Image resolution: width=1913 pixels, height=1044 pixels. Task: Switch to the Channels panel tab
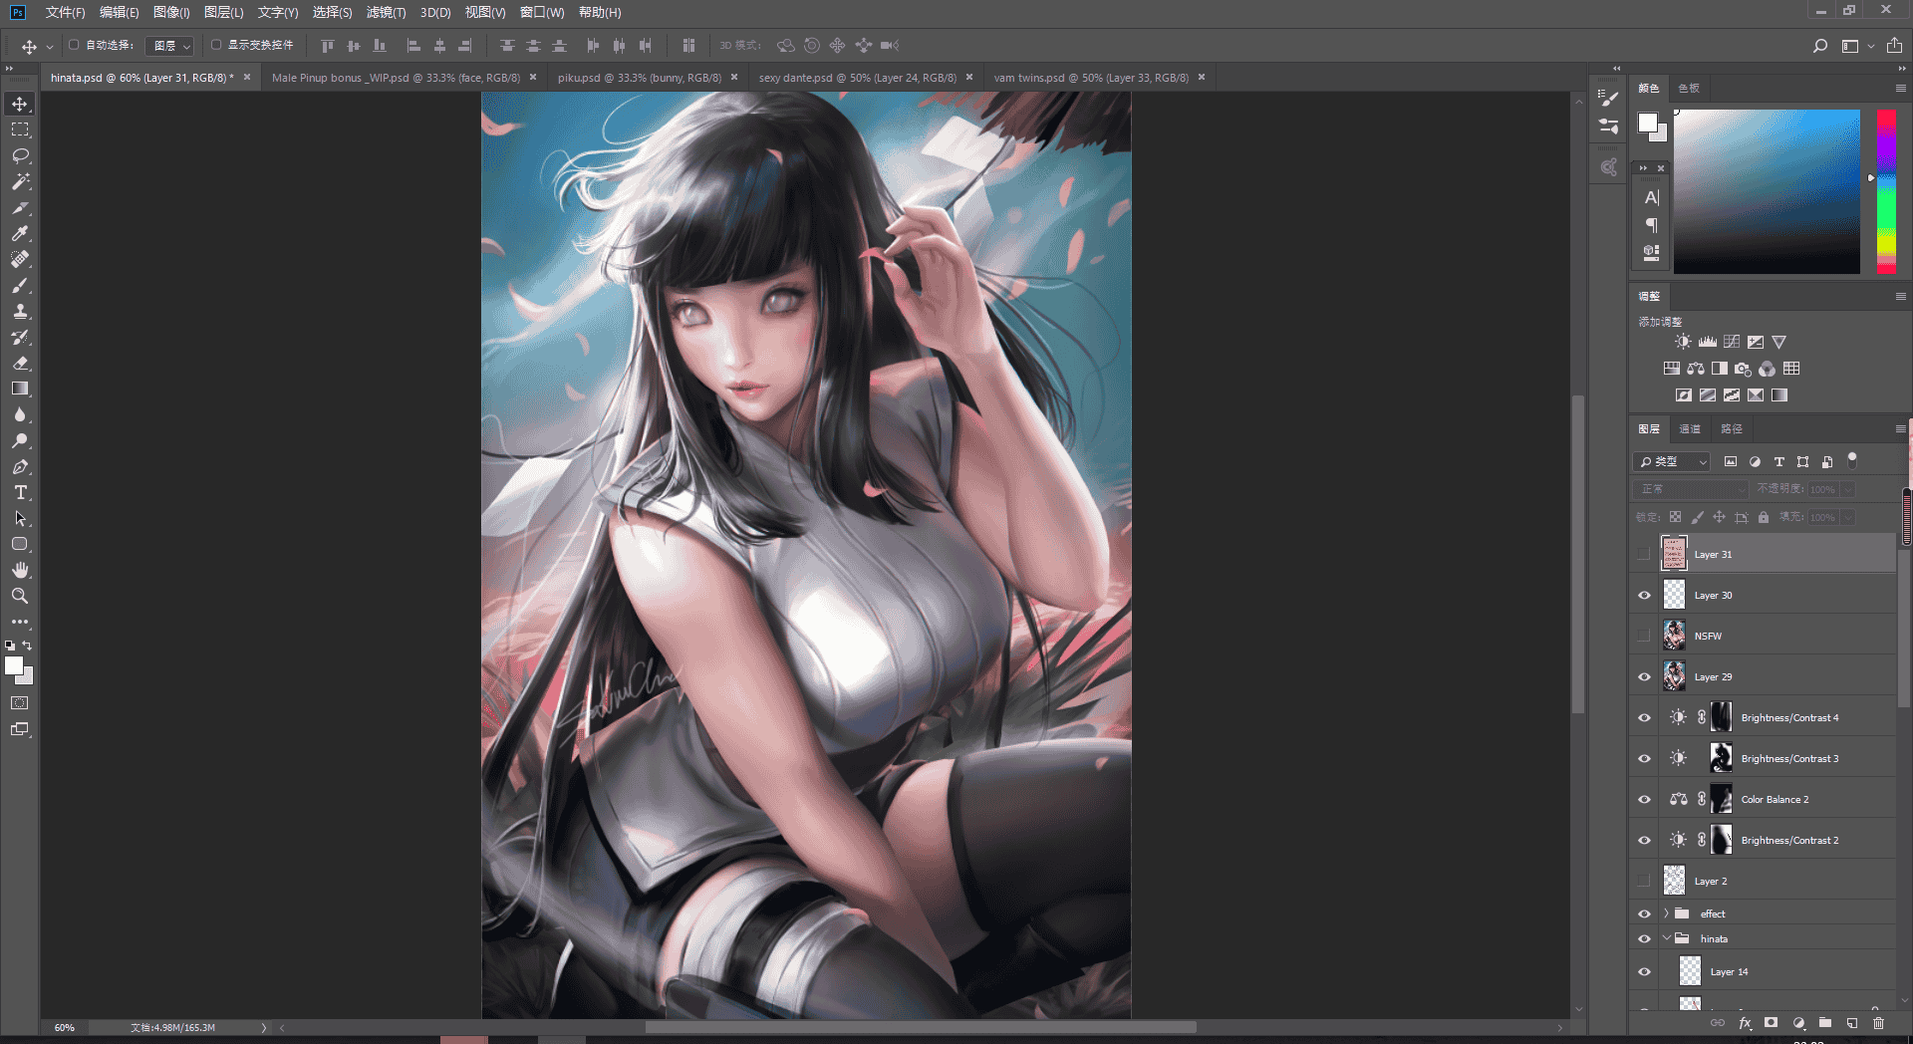[1690, 429]
